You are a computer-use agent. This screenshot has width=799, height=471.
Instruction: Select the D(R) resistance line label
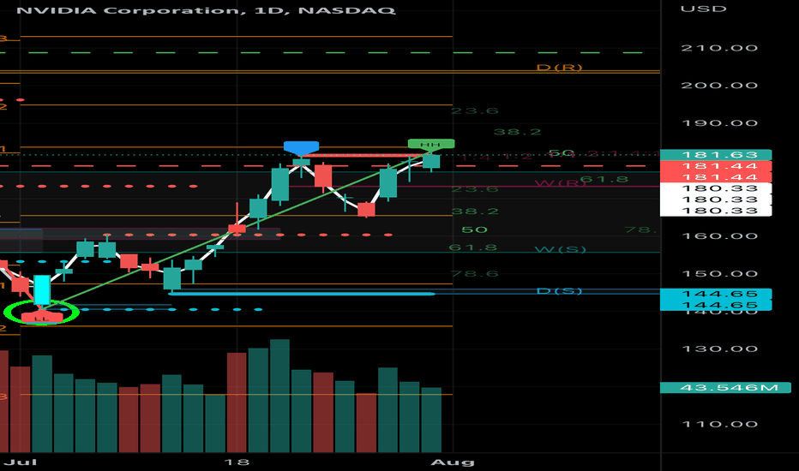tap(559, 68)
